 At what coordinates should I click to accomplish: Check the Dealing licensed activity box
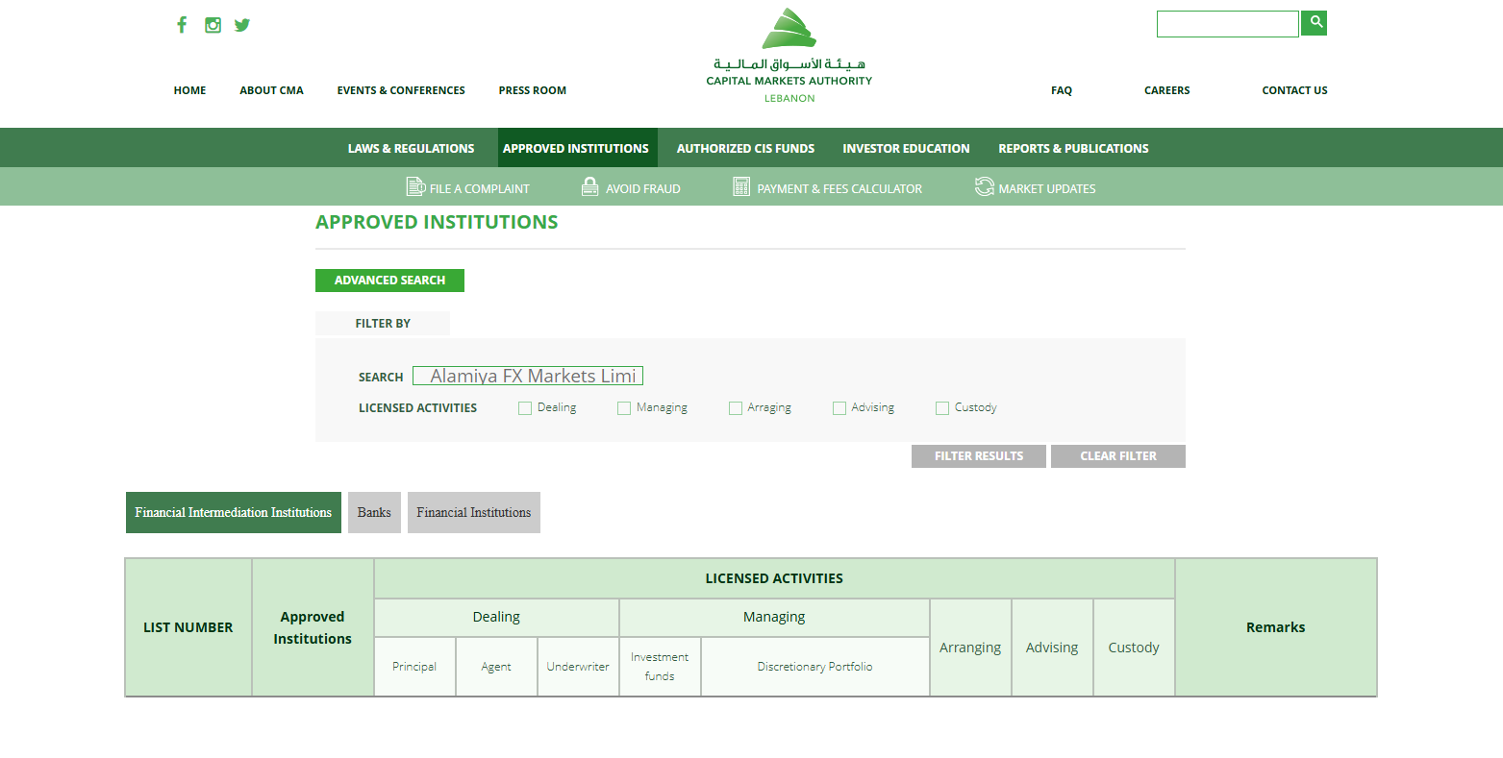[x=525, y=408]
